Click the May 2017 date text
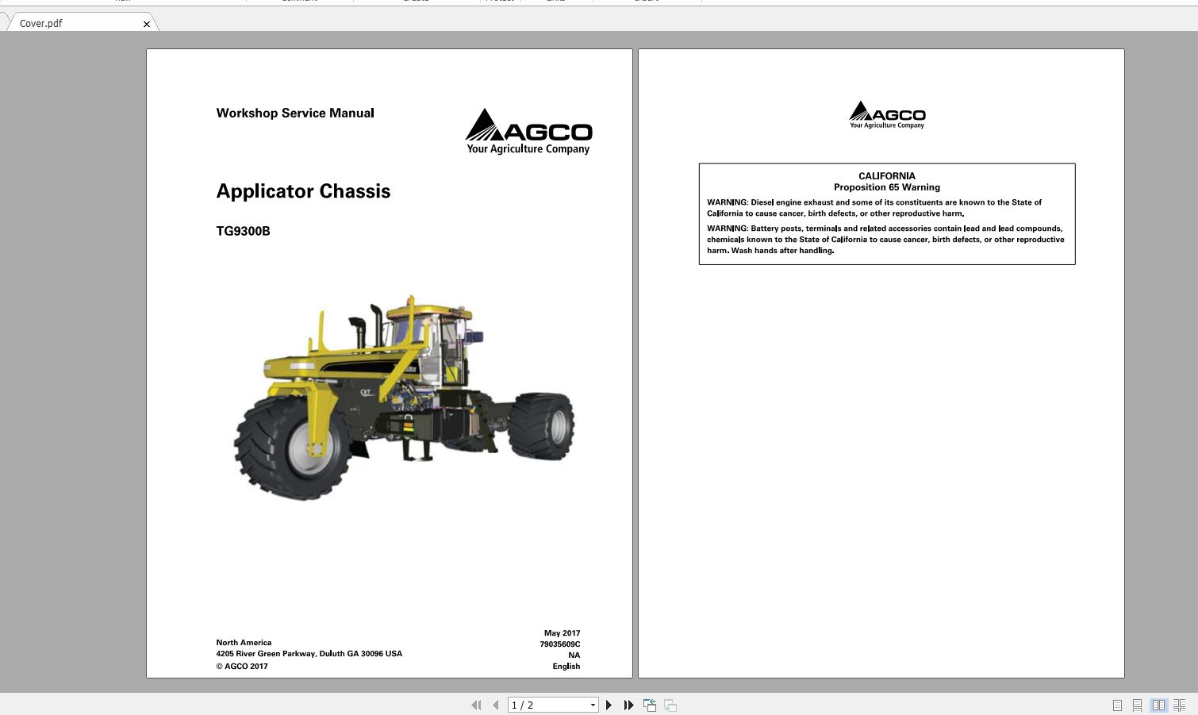Screen dimensions: 1198x715 click(562, 633)
